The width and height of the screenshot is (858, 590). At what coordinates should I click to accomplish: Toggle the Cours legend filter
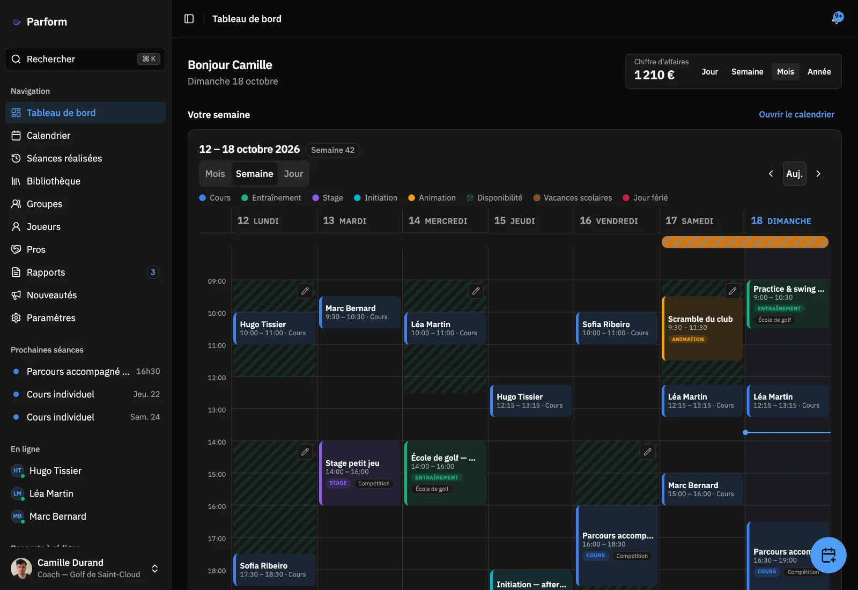pyautogui.click(x=215, y=198)
